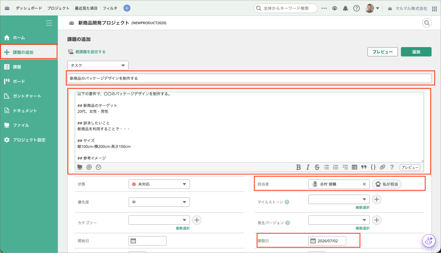Open the emoji picker icon
The image size is (441, 253).
98,167
